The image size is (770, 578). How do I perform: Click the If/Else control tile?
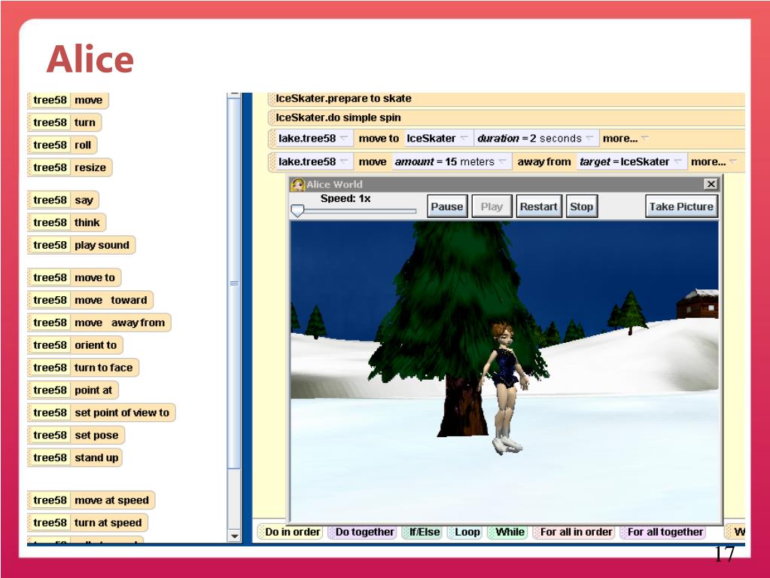(422, 532)
